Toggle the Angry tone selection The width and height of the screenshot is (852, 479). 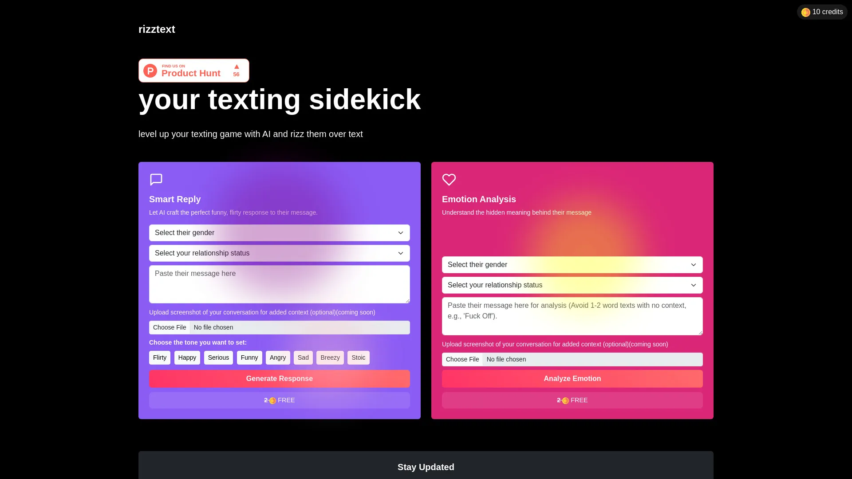(277, 357)
